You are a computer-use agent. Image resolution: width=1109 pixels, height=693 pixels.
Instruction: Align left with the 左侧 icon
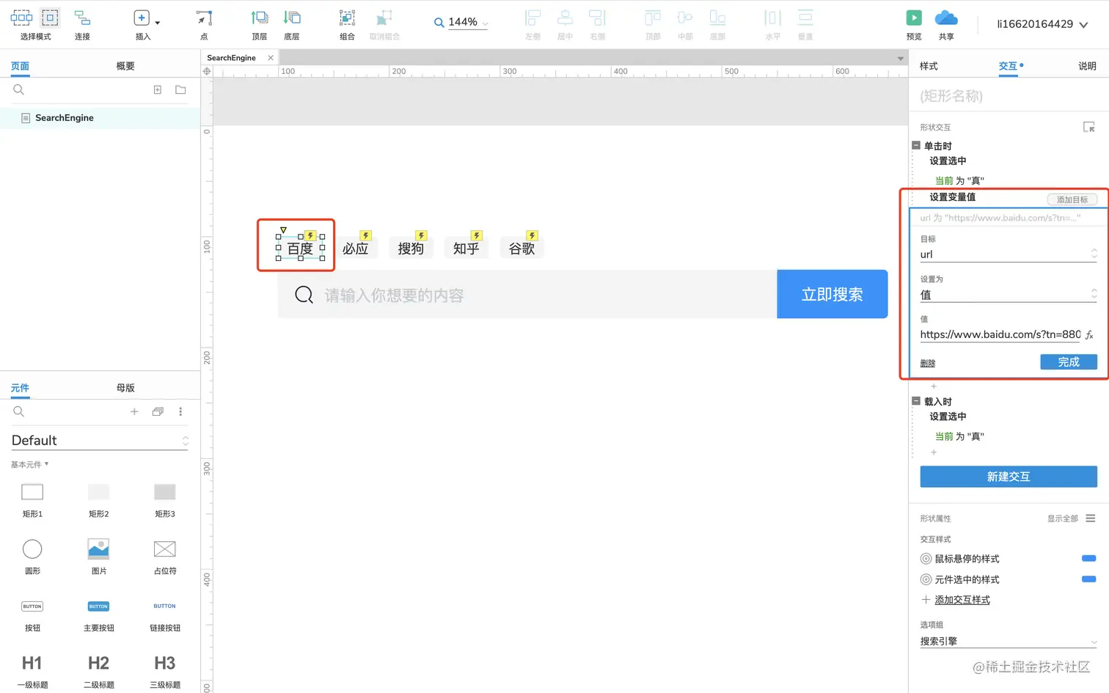532,18
